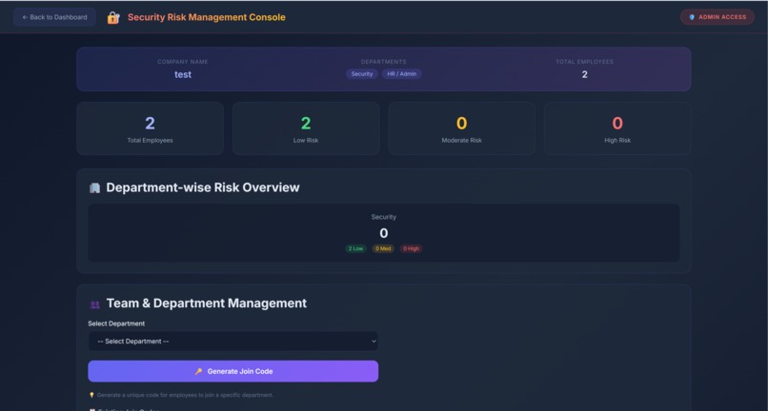
Task: Click the Department-wise Risk Overview heading
Action: tap(203, 187)
